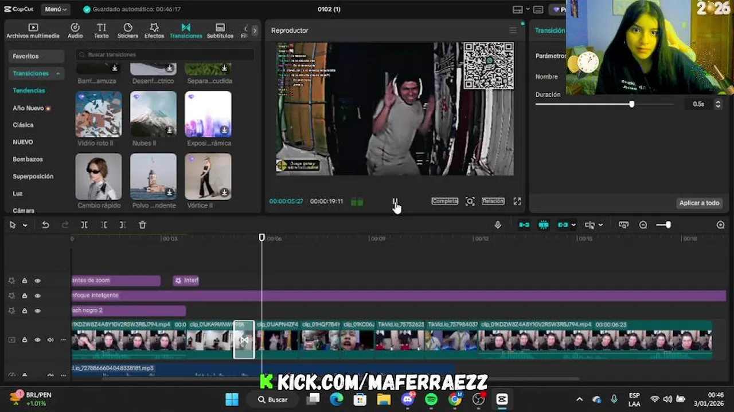
Task: Select the Tendencias category
Action: pyautogui.click(x=29, y=90)
